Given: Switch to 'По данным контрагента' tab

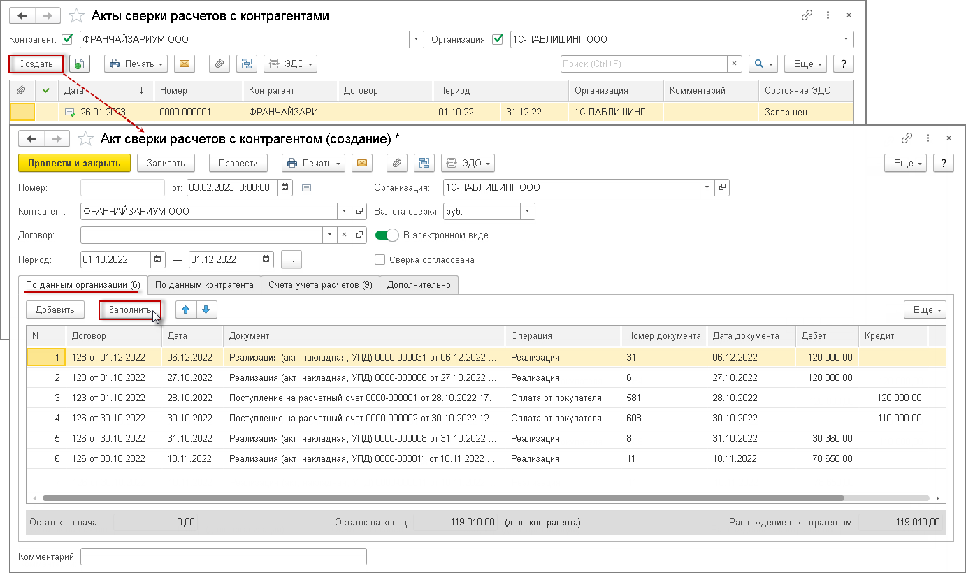Looking at the screenshot, I should 204,285.
